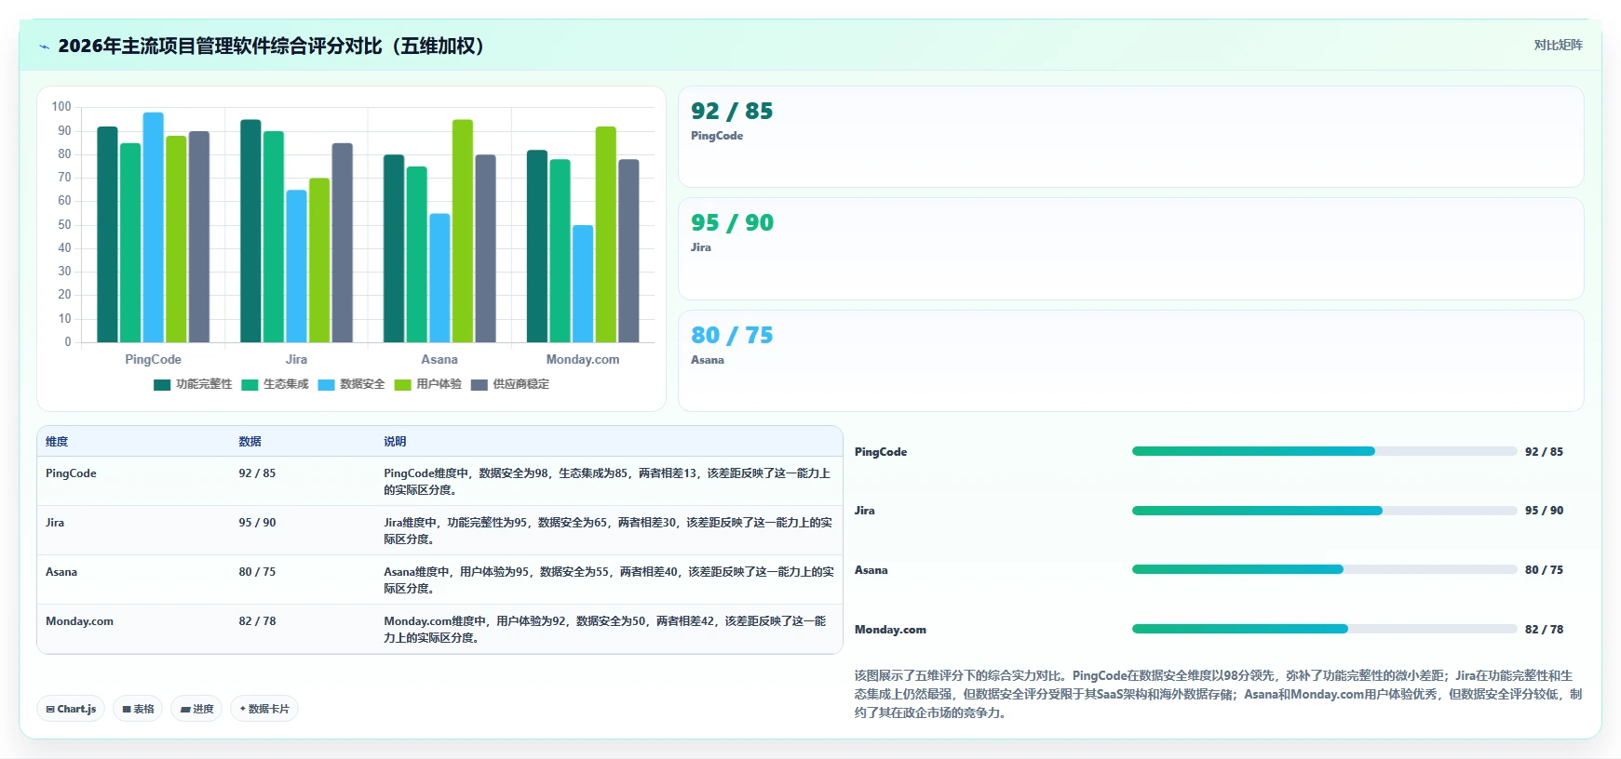Image resolution: width=1621 pixels, height=759 pixels.
Task: Click the lime 用户体验 legend swatch
Action: coord(402,385)
